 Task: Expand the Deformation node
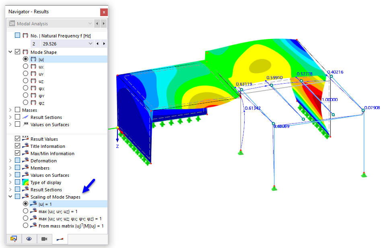click(x=10, y=161)
